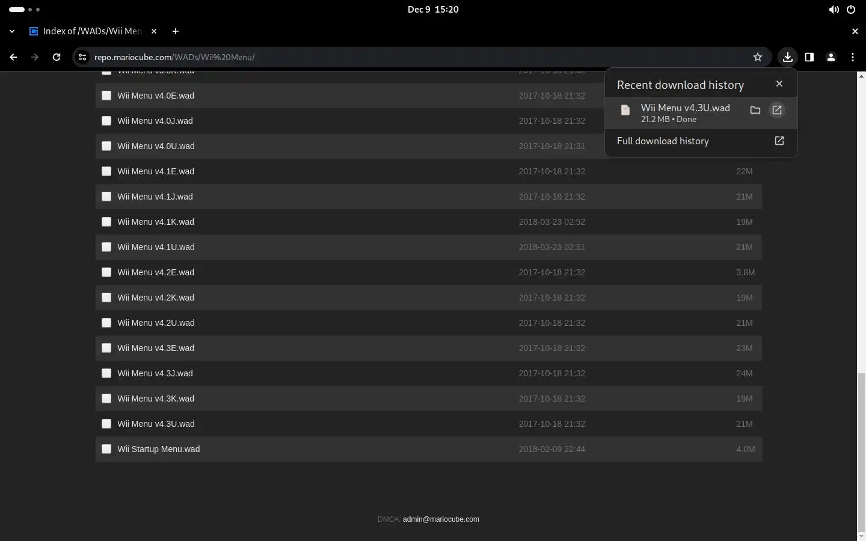Screen dimensions: 866x541
Task: Select the Index of /WADs/Wii Menu tab
Action: click(x=93, y=31)
